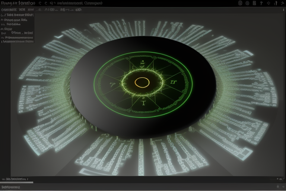Viewport: 286px width, 191px height.
Task: Click the pin-shaped icon in top-right toolbar
Action: [x=262, y=3]
